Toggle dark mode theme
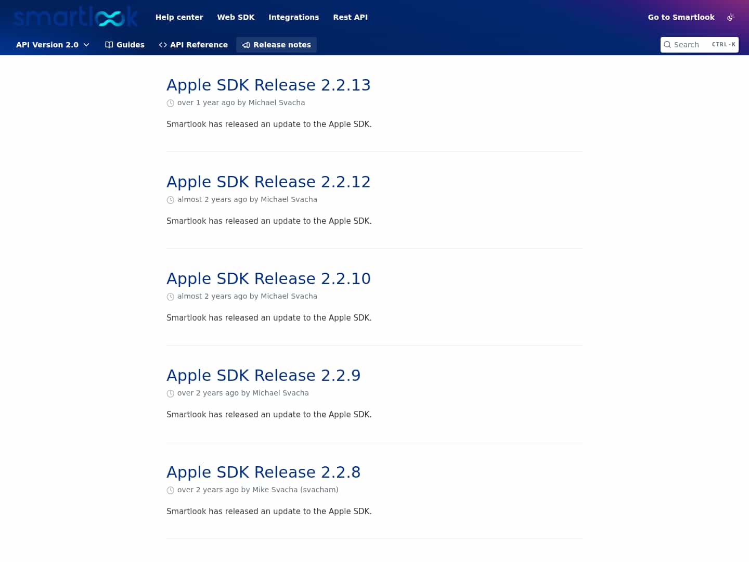This screenshot has width=749, height=562. coord(731,17)
